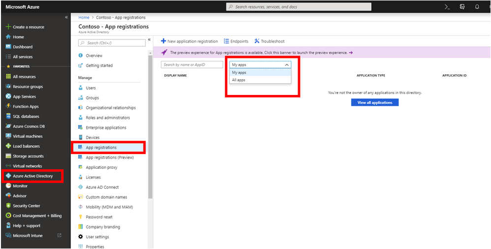Viewport: 491px width, 249px height.
Task: Click the App Services icon
Action: (8, 96)
